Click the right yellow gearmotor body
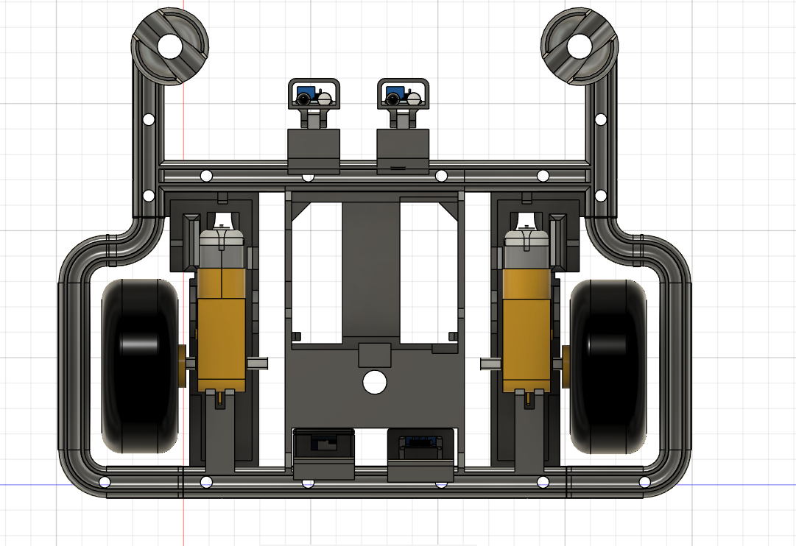The width and height of the screenshot is (796, 546). click(x=526, y=324)
